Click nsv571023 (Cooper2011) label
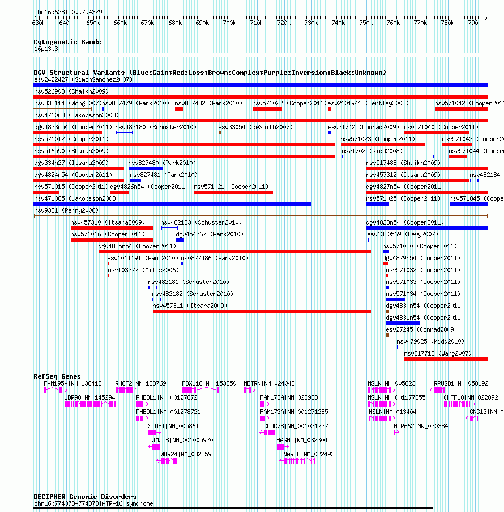This screenshot has height=512, width=504. coord(378,139)
